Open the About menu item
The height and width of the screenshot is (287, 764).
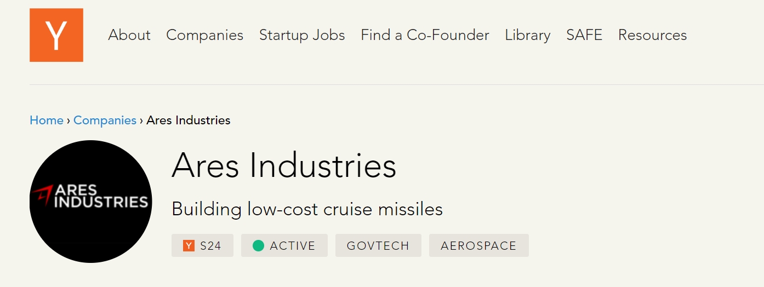click(x=129, y=35)
